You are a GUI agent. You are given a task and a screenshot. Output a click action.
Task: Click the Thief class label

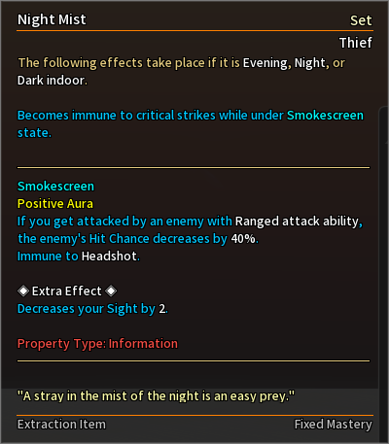click(x=356, y=43)
